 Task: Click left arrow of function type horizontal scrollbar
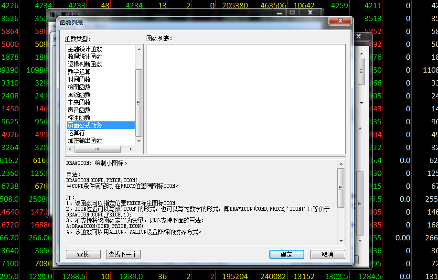point(69,150)
